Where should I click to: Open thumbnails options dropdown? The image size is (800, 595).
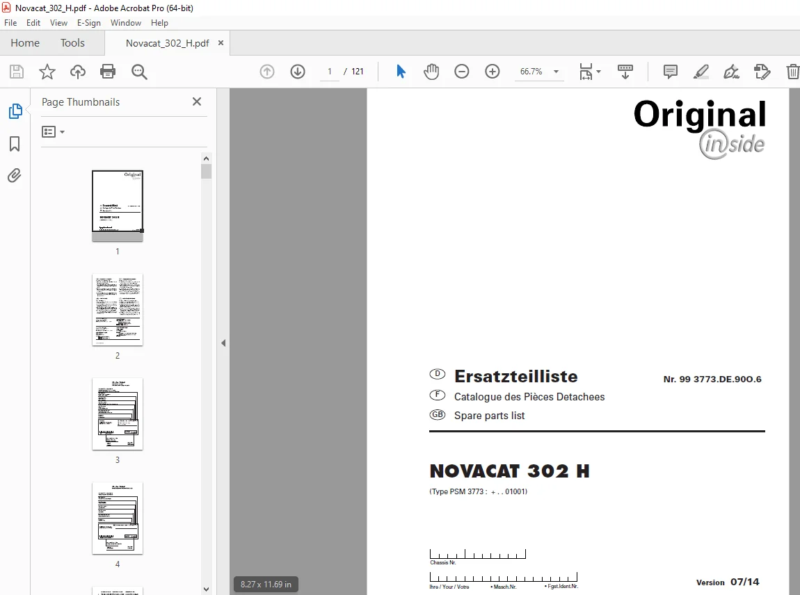53,132
